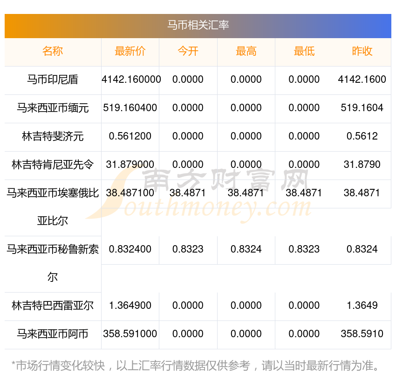This screenshot has width=396, height=380.
Task: Click the previous close 358.5910 cell
Action: (362, 334)
